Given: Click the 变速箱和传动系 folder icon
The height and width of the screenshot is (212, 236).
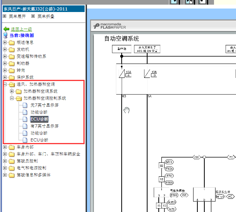Looking at the screenshot, I should tap(12, 57).
